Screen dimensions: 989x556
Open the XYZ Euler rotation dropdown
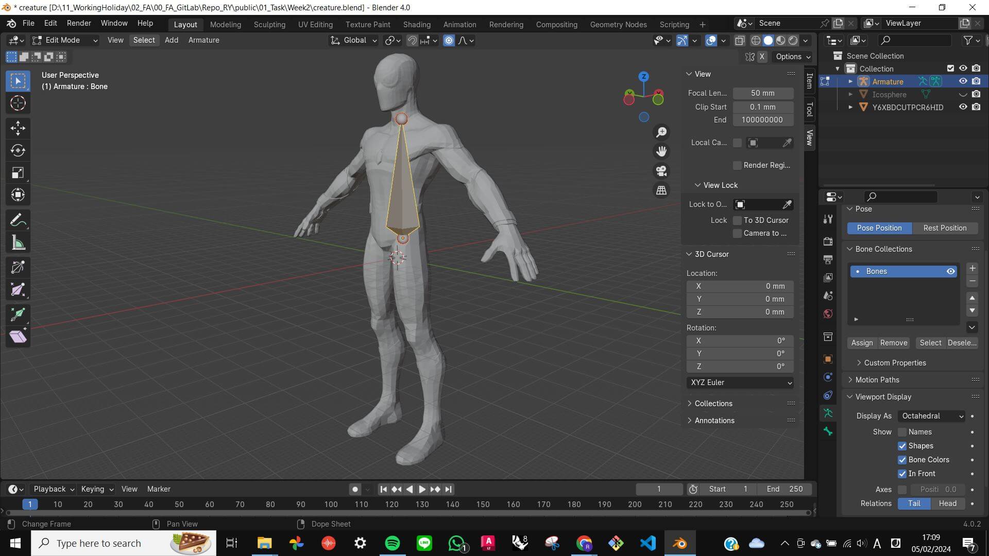(x=740, y=383)
